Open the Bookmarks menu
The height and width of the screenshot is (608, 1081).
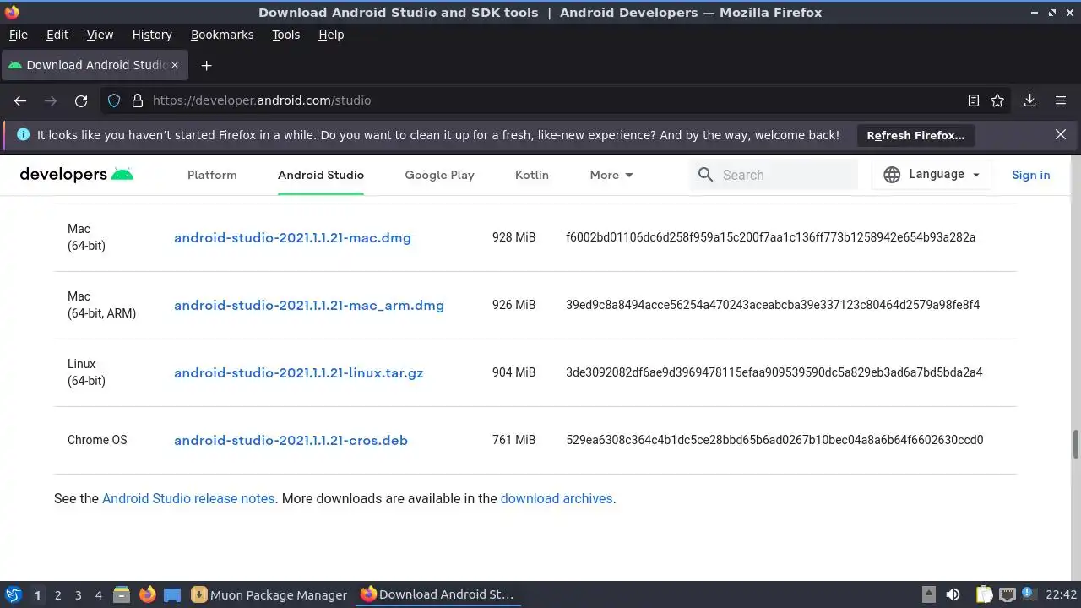pyautogui.click(x=222, y=35)
